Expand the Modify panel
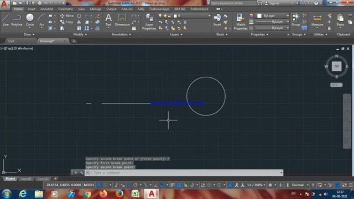The height and width of the screenshot is (199, 354). coord(80,34)
